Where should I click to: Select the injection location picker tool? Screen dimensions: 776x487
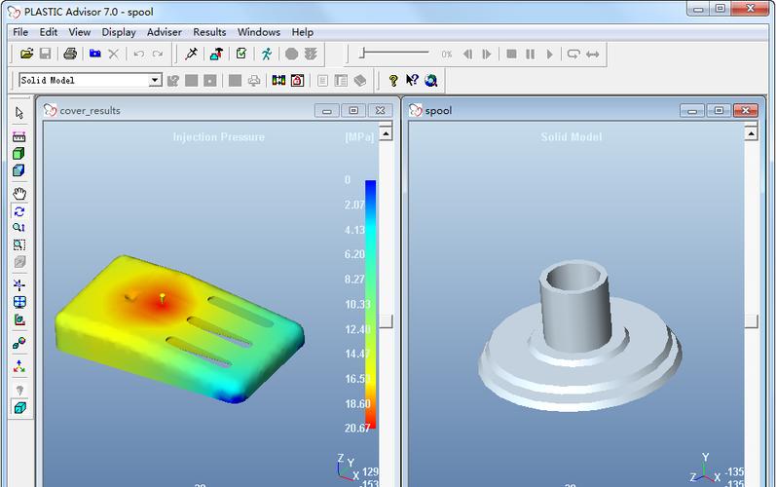click(191, 54)
